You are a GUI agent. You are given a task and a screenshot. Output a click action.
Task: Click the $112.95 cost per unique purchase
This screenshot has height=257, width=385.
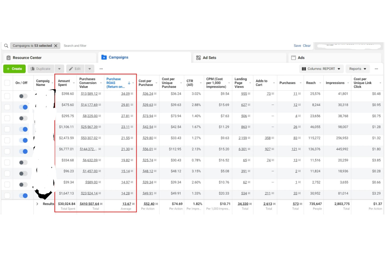[x=175, y=149]
